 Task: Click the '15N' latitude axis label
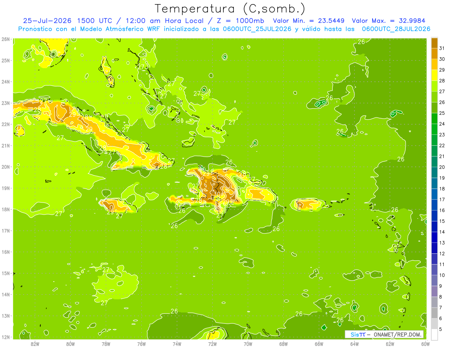click(x=5, y=273)
